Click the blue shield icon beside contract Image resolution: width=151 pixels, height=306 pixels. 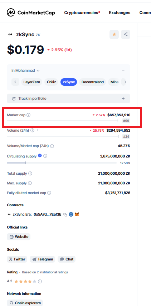[x=71, y=214]
